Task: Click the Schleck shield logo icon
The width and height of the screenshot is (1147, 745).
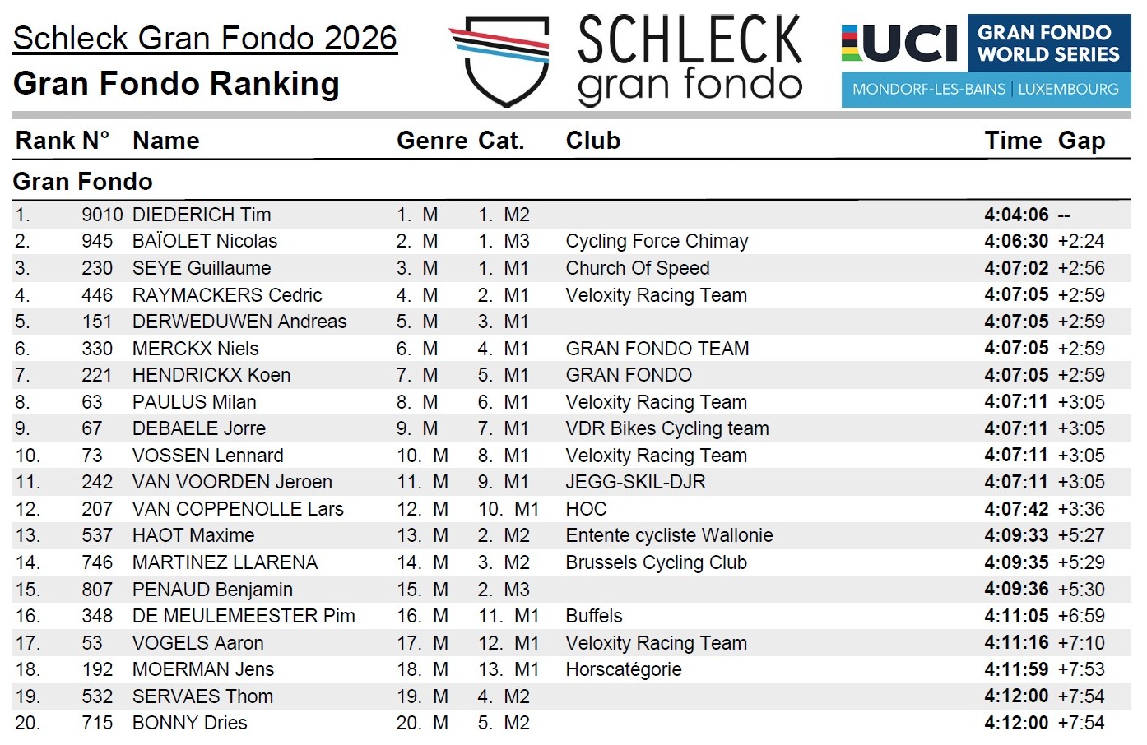Action: [499, 61]
